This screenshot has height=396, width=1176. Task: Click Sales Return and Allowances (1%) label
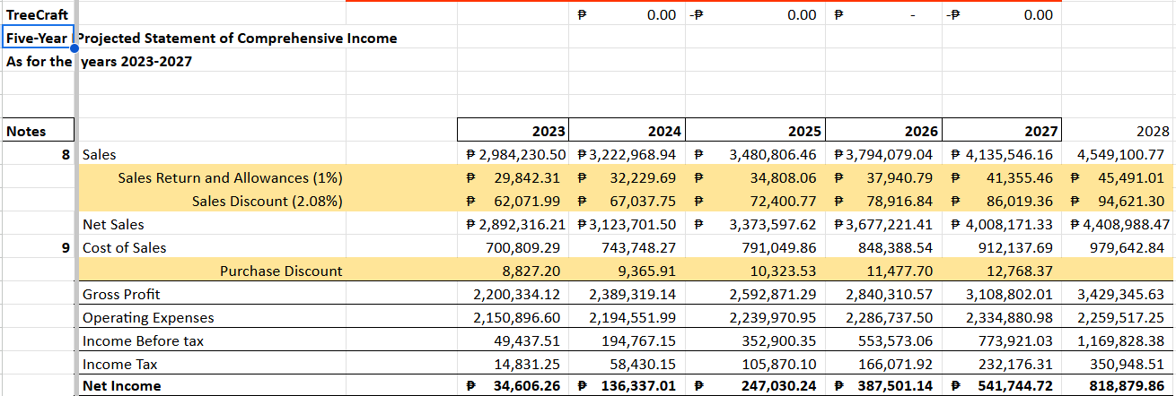(230, 178)
